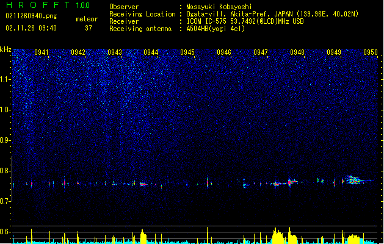Image resolution: width=384 pixels, height=244 pixels.
Task: Click the 0946 time marker
Action: [224, 52]
